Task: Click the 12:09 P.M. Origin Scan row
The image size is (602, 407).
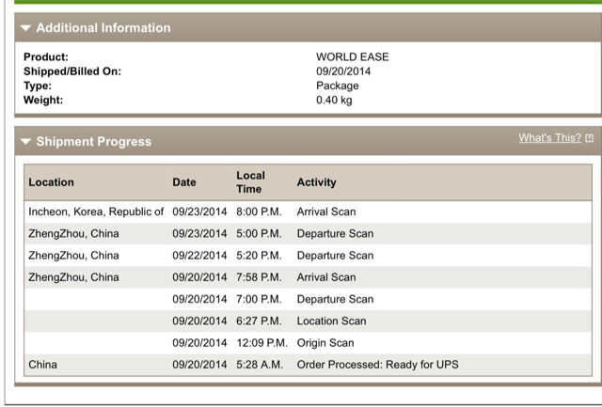Action: 308,343
